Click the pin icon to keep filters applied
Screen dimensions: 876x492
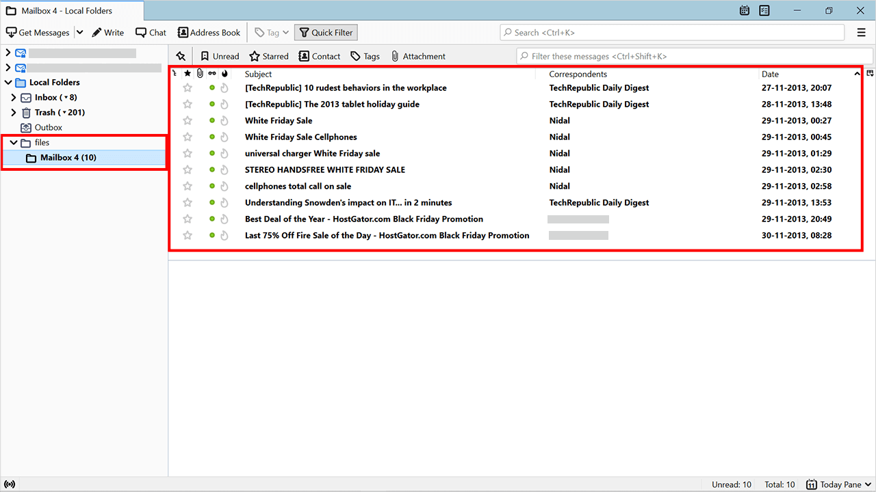coord(181,56)
